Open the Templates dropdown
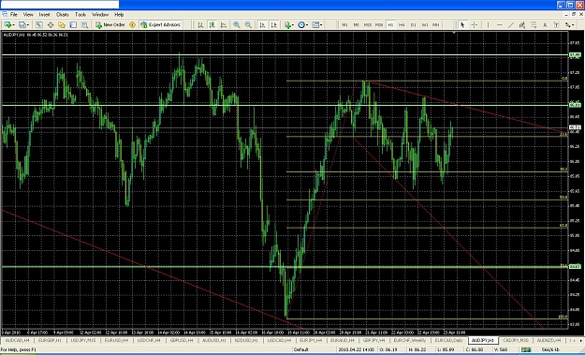 [x=316, y=24]
